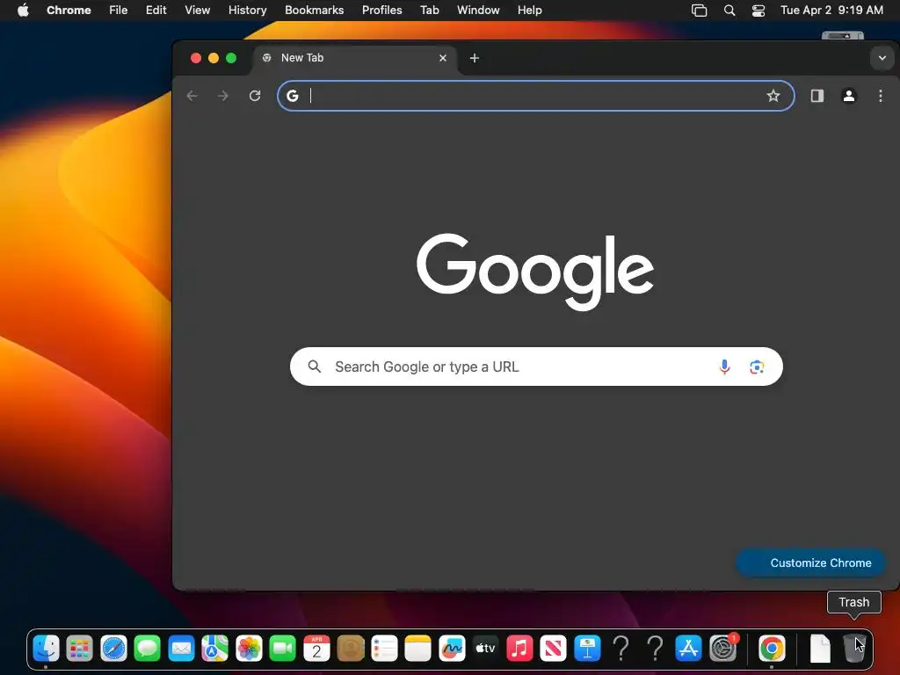Open FaceTime from the Dock

[x=282, y=649]
